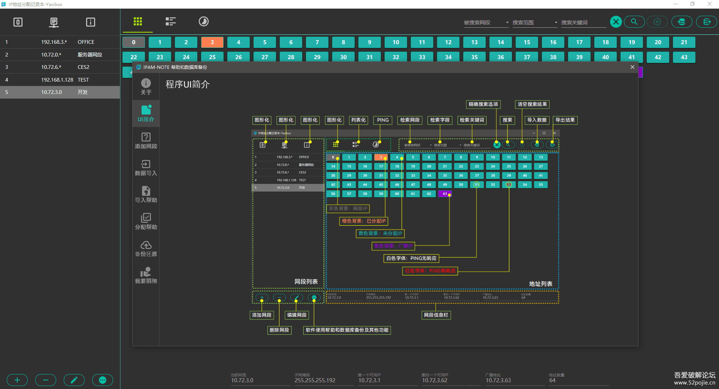Open the 备份还原 tab in help dialog
Image resolution: width=719 pixels, height=389 pixels.
146,248
